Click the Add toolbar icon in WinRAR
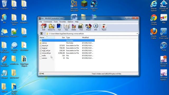Image resolution: width=169 pixels, height=95 pixels. click(x=44, y=27)
